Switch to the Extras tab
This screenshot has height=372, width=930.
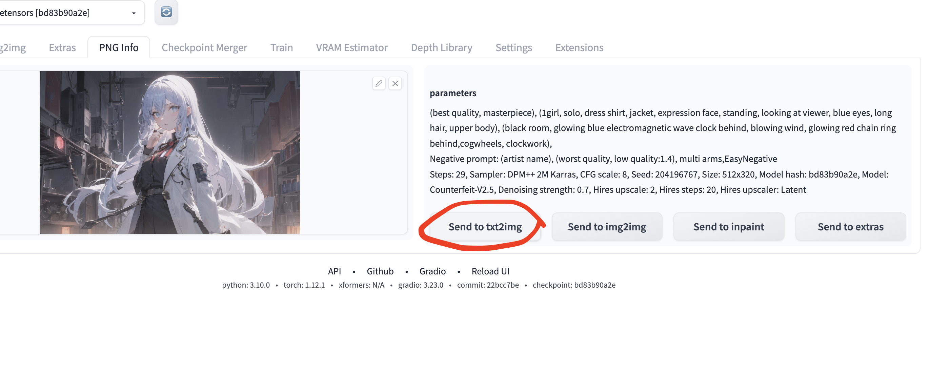click(62, 47)
